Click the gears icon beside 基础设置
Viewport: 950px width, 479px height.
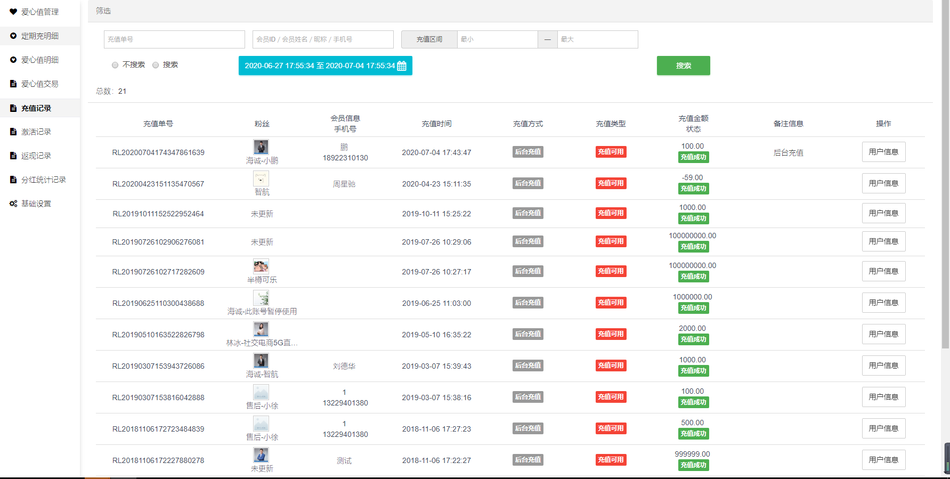pyautogui.click(x=13, y=204)
